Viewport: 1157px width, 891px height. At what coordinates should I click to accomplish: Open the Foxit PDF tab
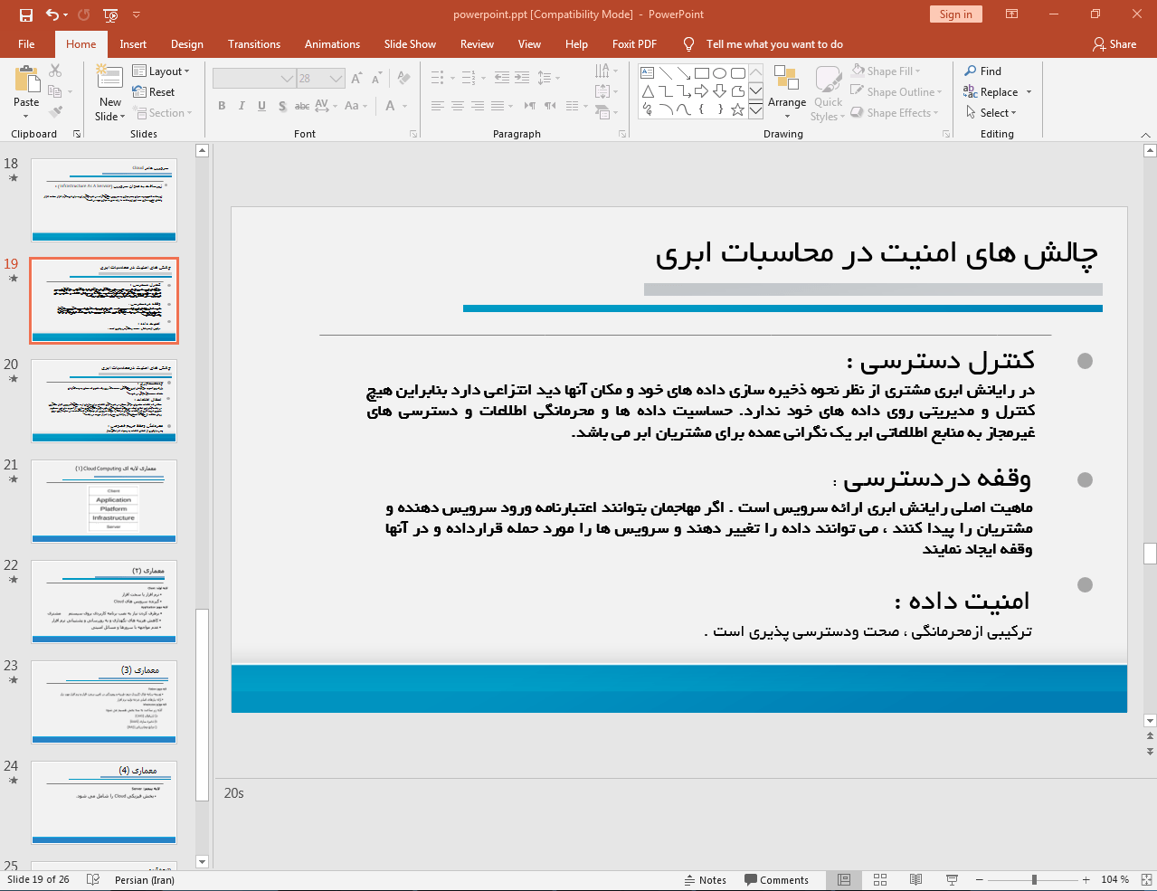tap(634, 44)
